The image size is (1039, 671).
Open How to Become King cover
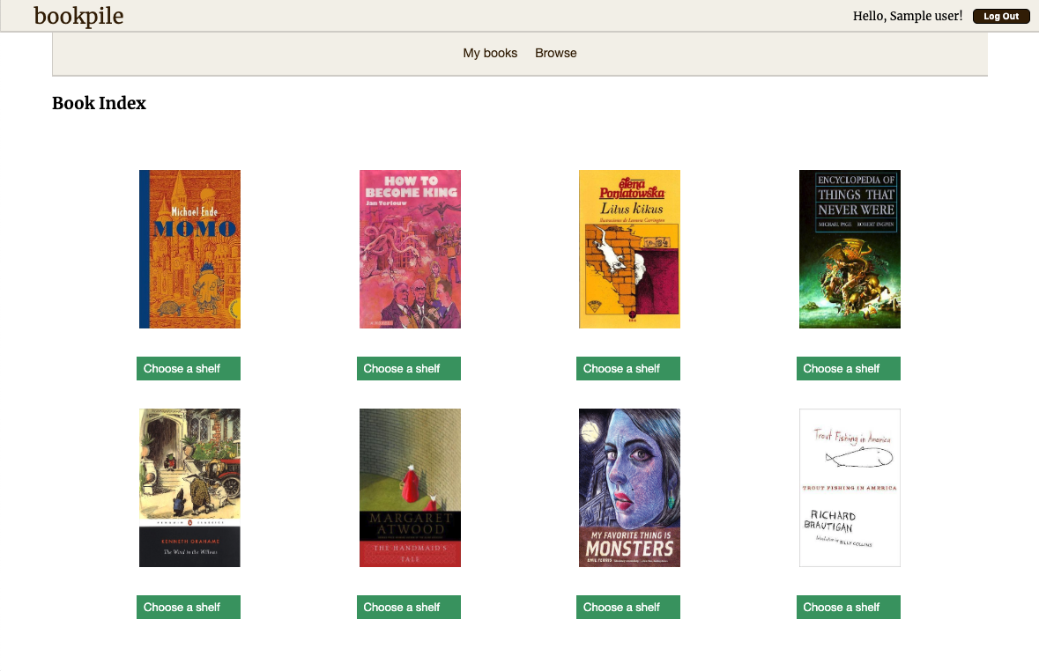coord(410,249)
